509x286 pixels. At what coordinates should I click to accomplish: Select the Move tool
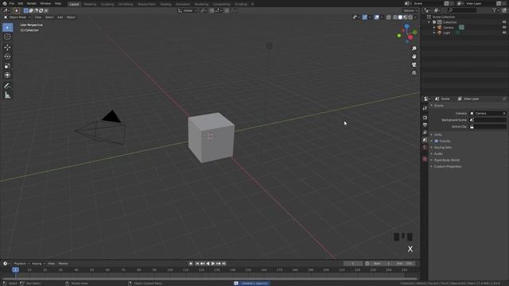click(x=7, y=48)
